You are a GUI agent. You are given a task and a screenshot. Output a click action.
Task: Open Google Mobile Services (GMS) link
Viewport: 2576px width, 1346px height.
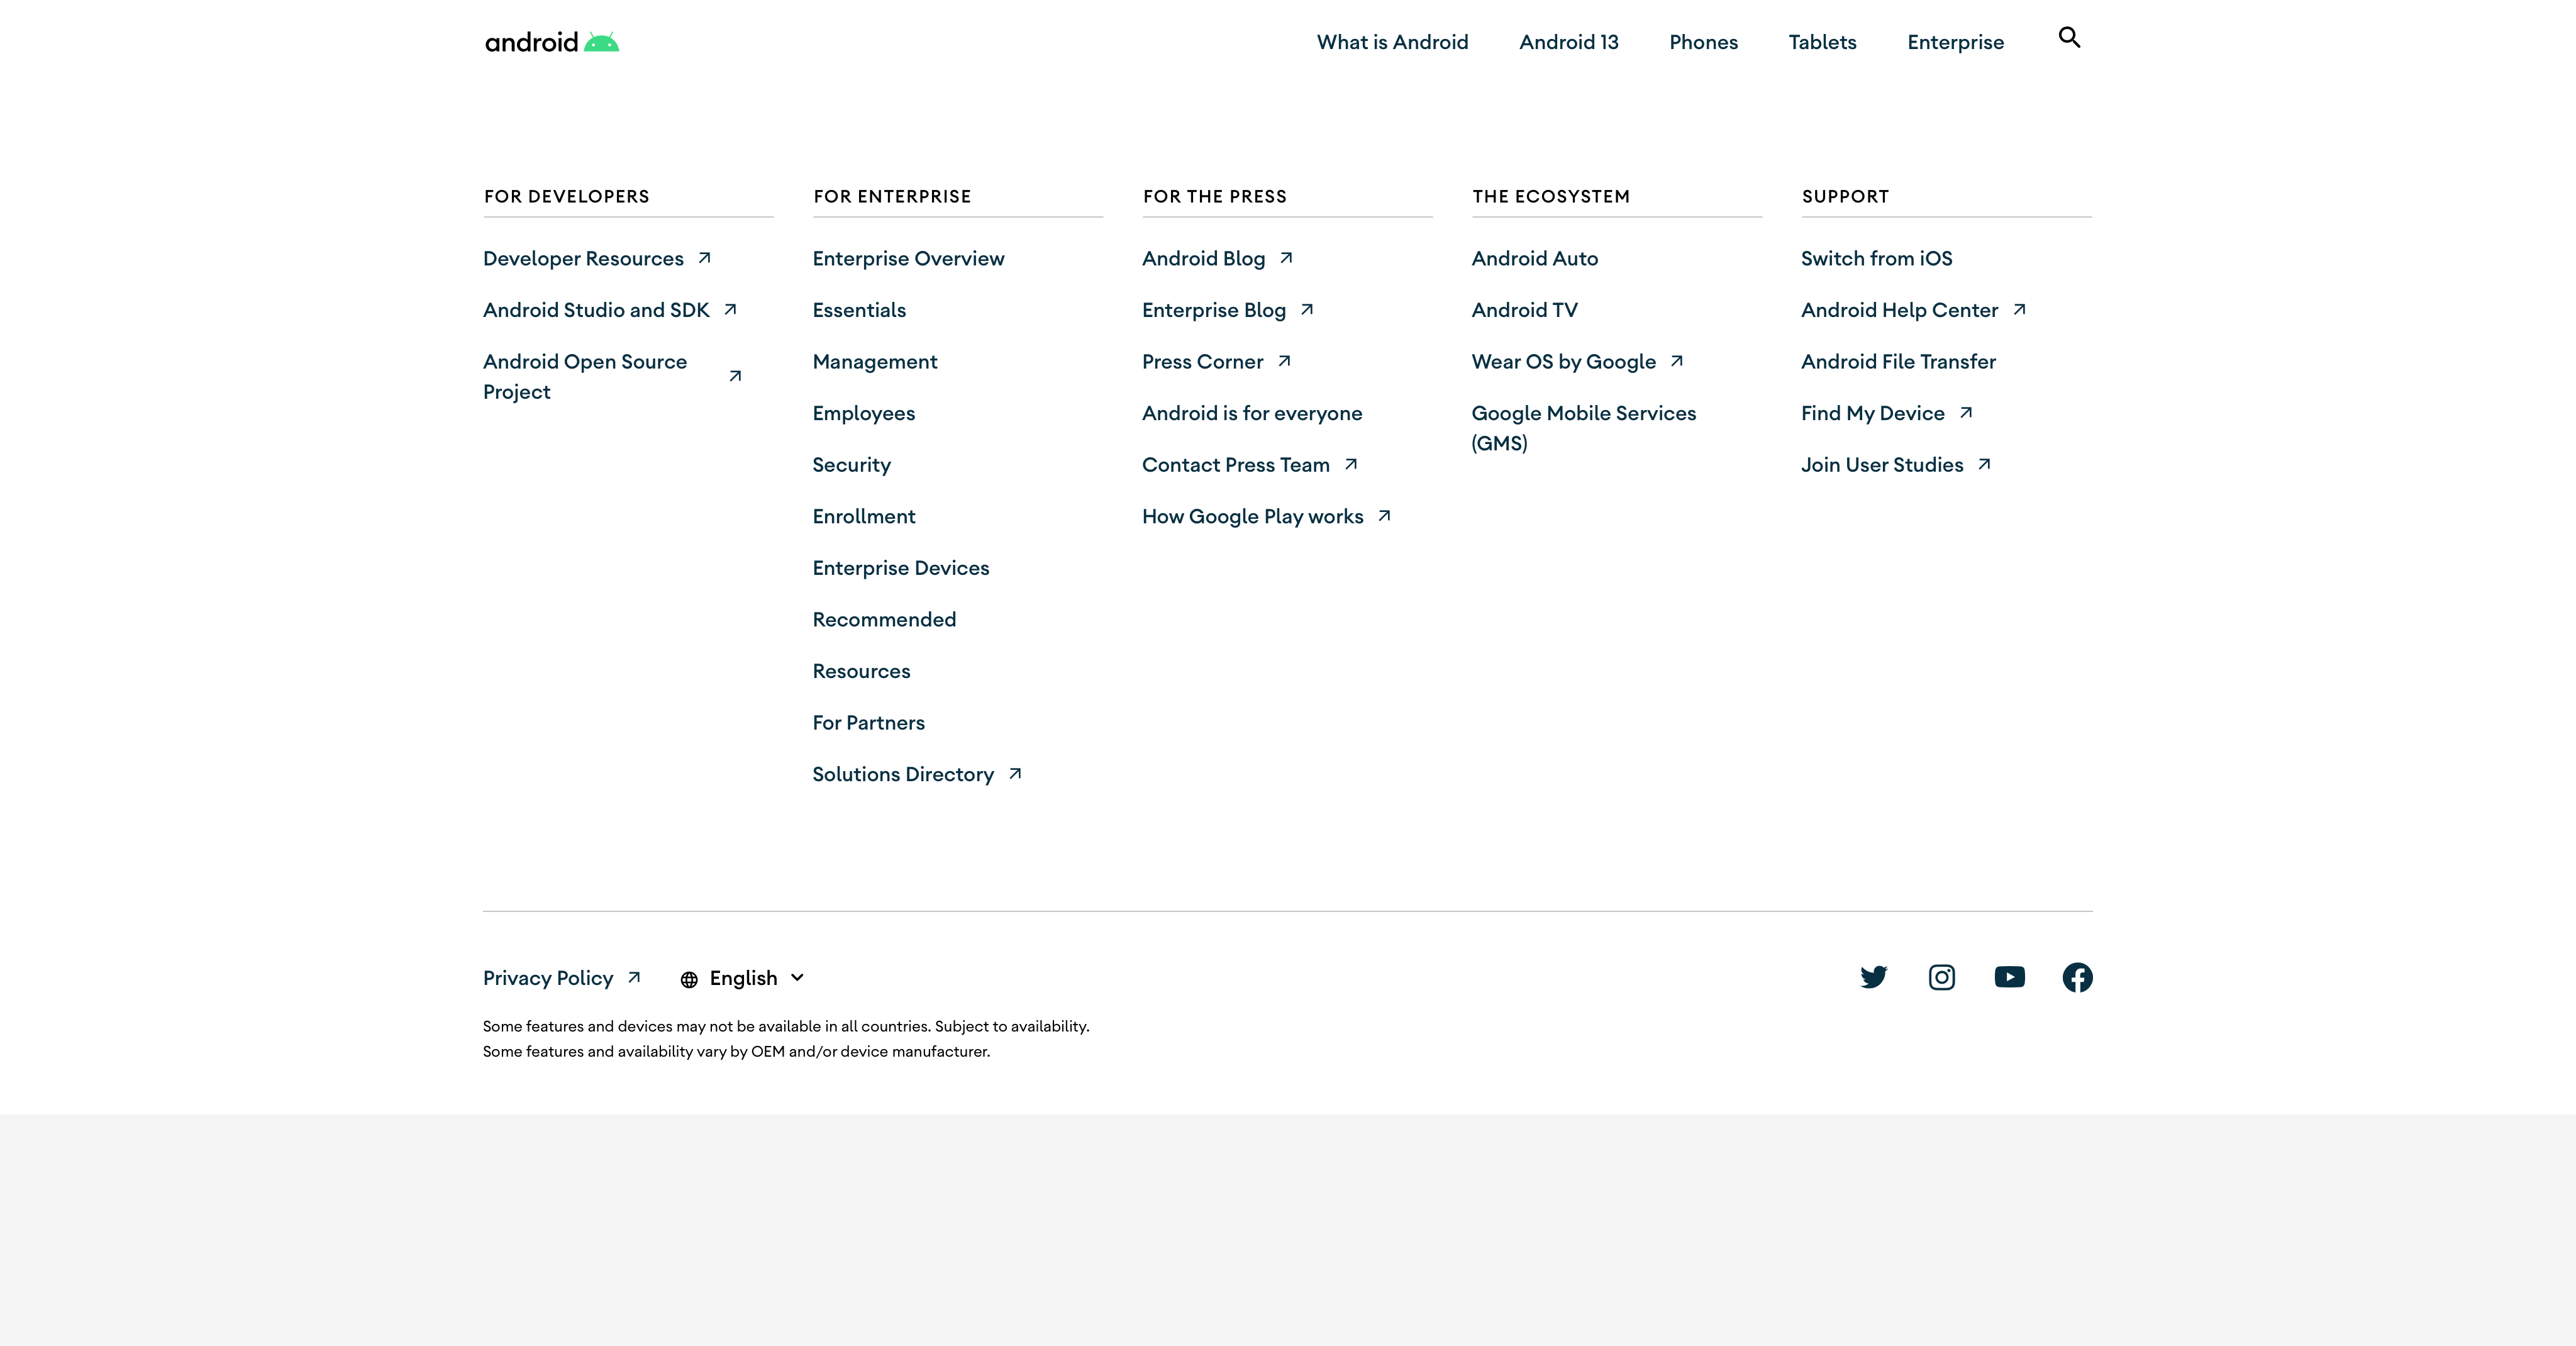point(1584,428)
